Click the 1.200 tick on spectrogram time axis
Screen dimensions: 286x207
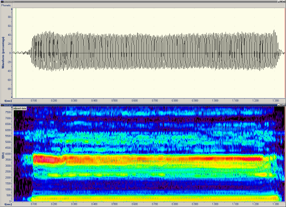[x=256, y=204]
